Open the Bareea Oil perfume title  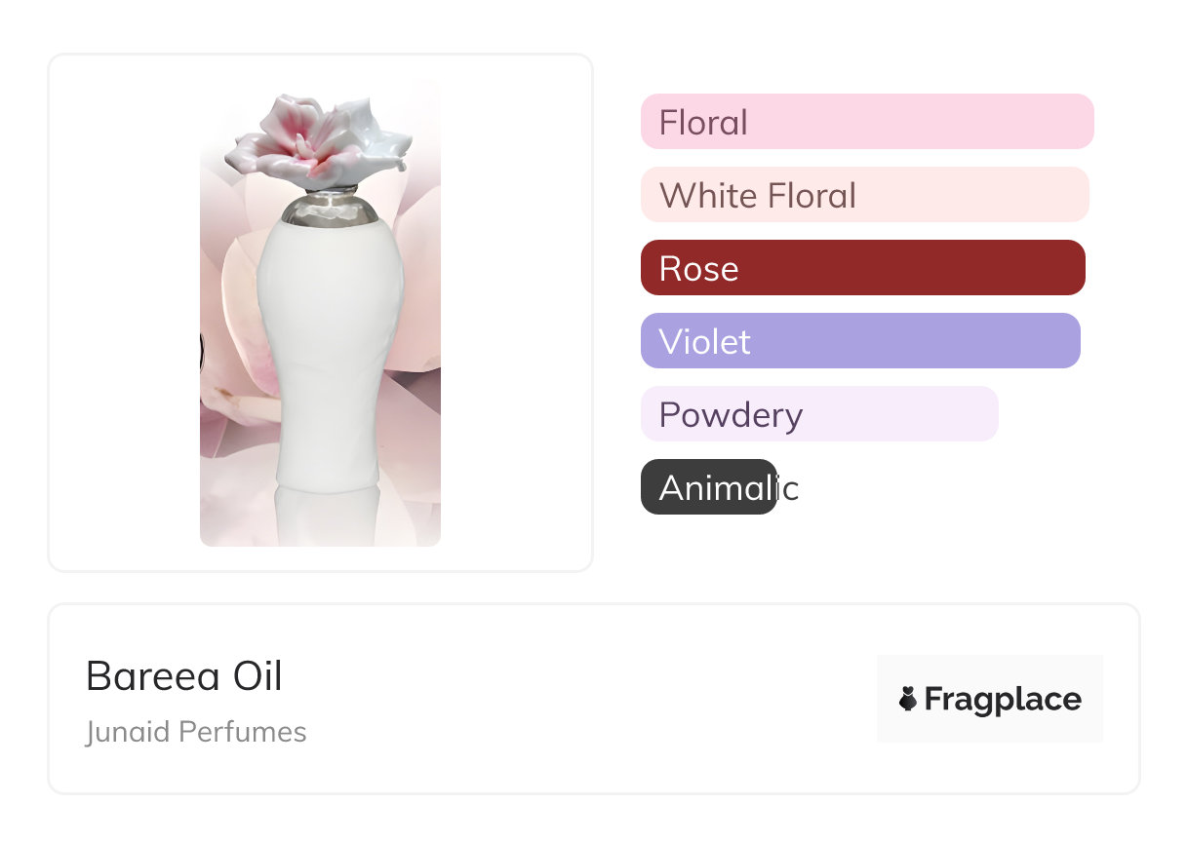[x=184, y=676]
